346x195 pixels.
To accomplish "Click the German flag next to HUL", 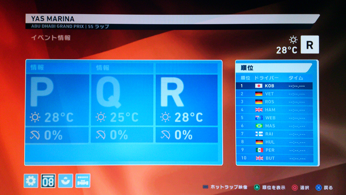I will point(259,142).
